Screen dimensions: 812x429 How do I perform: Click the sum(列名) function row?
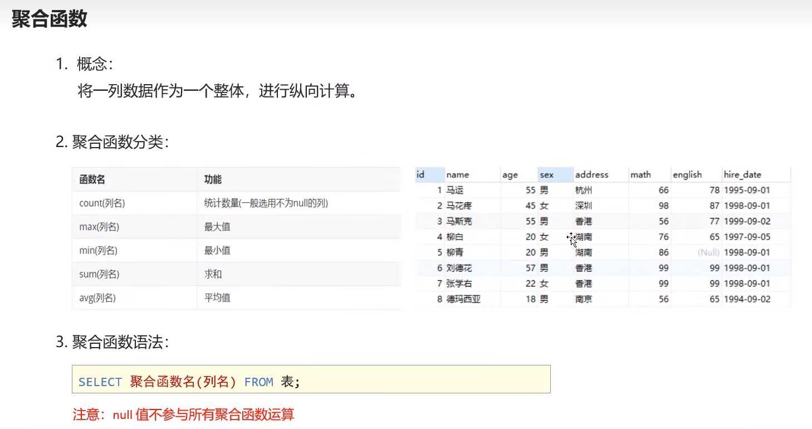(99, 274)
